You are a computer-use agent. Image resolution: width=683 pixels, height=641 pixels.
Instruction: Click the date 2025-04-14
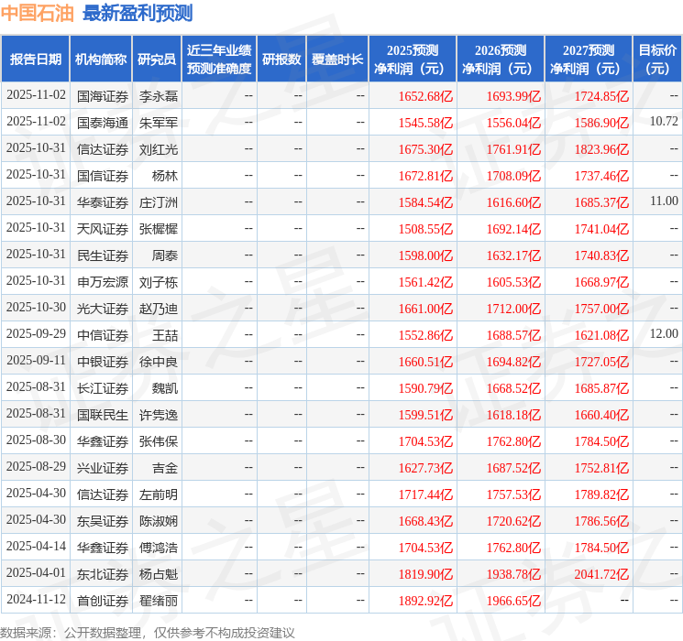pos(36,546)
